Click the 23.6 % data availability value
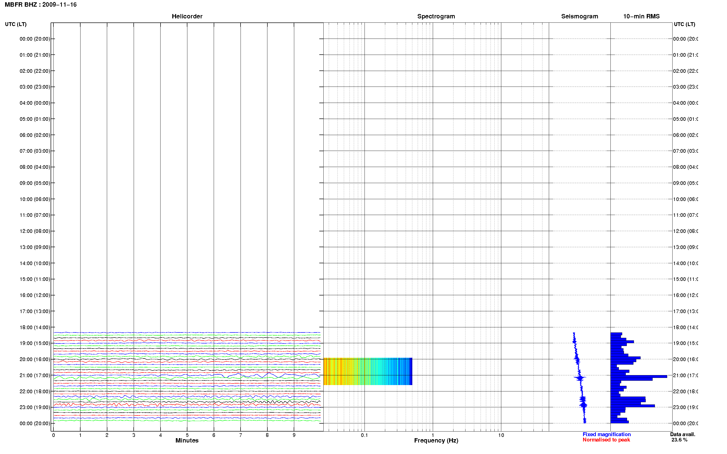The image size is (727, 454). [x=679, y=440]
